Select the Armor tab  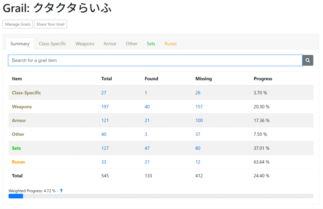(x=110, y=44)
